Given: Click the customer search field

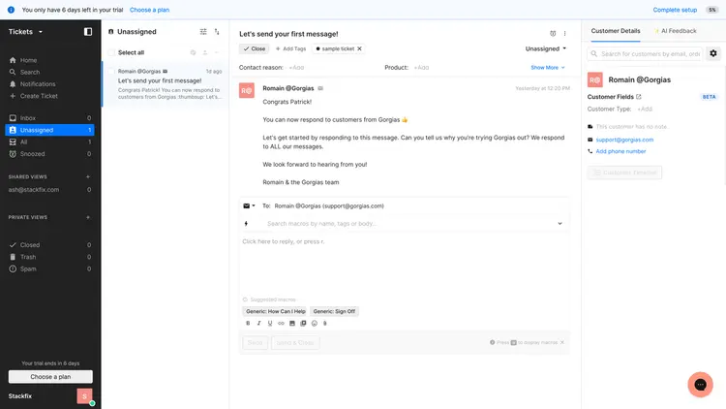Looking at the screenshot, I should pyautogui.click(x=645, y=54).
